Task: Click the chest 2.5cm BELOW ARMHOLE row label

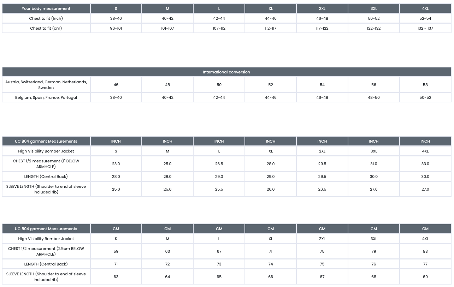Action: click(46, 251)
